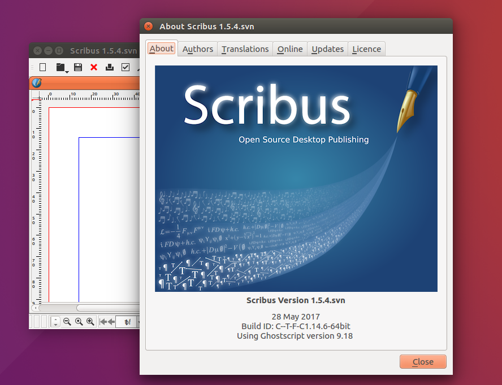Open a document via folder icon
Viewport: 502px width, 385px height.
[60, 67]
